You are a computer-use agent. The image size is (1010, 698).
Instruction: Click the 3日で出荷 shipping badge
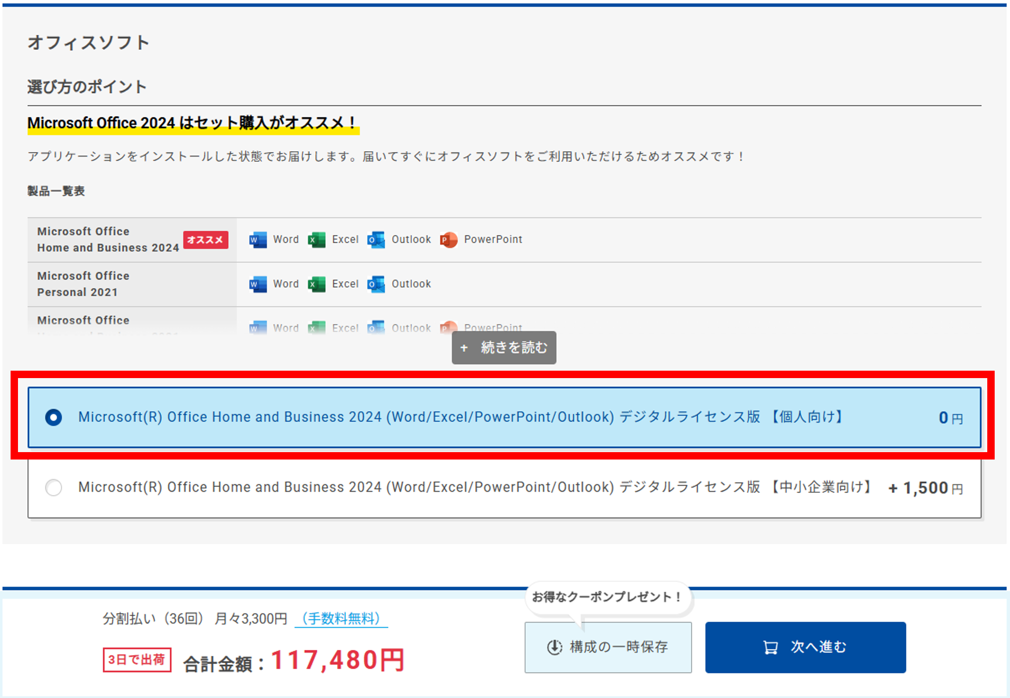point(137,660)
